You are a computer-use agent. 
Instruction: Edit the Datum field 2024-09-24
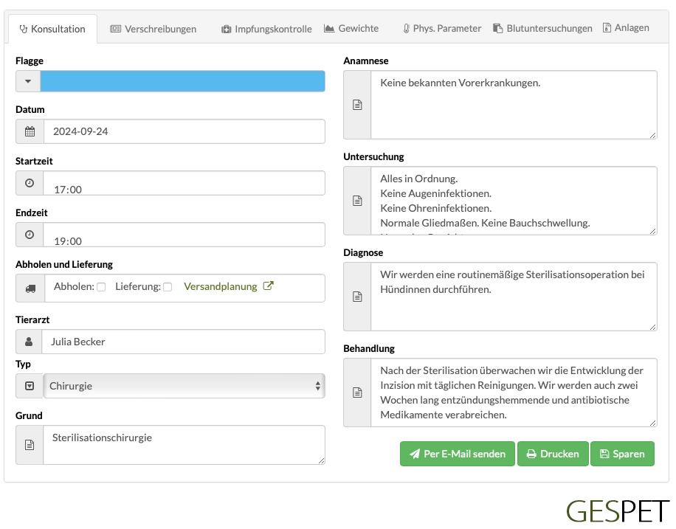pos(184,131)
